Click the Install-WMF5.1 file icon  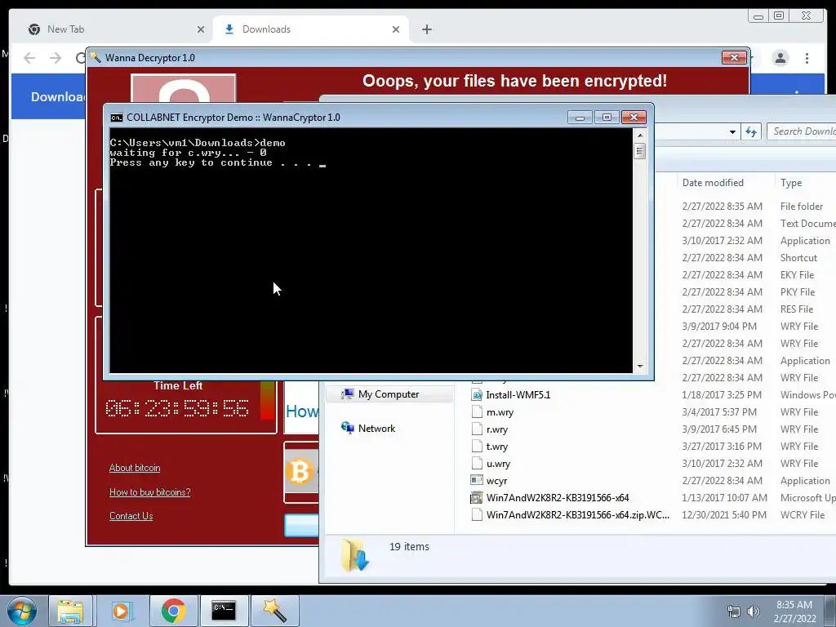pos(477,394)
